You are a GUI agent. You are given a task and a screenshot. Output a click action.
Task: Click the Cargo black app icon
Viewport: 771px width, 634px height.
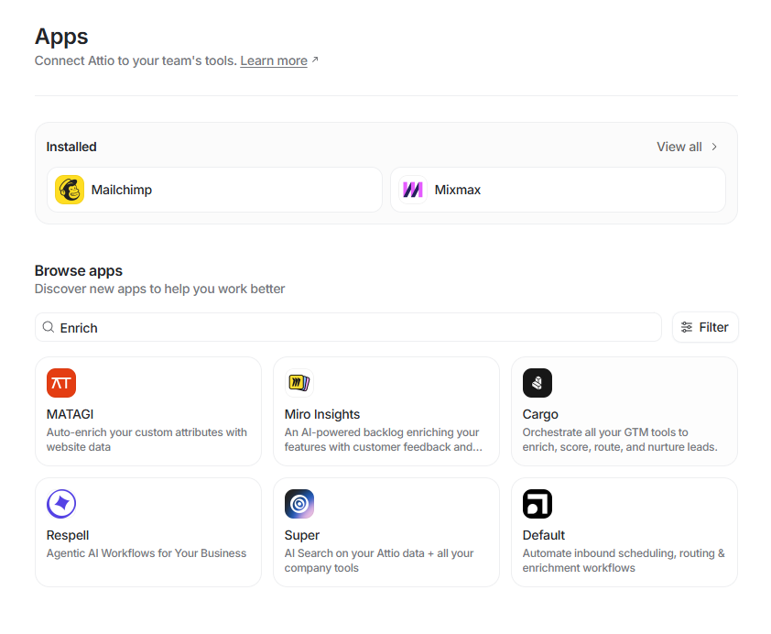pos(537,383)
